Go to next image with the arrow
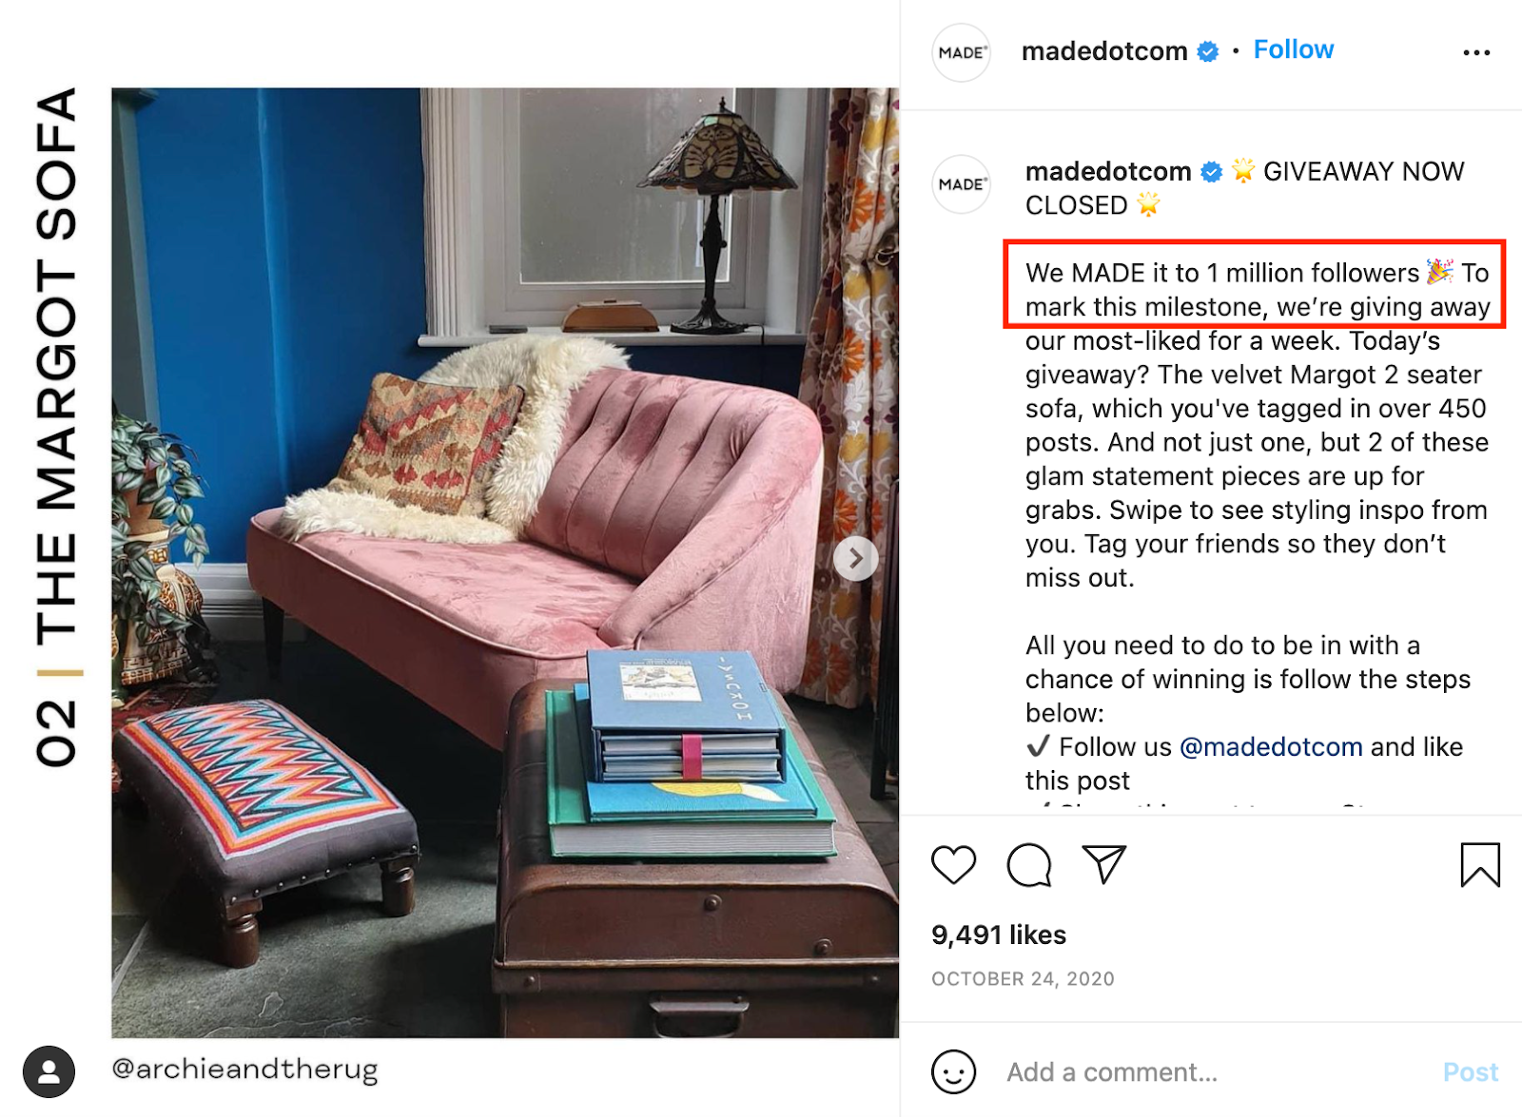The width and height of the screenshot is (1522, 1117). coord(855,558)
